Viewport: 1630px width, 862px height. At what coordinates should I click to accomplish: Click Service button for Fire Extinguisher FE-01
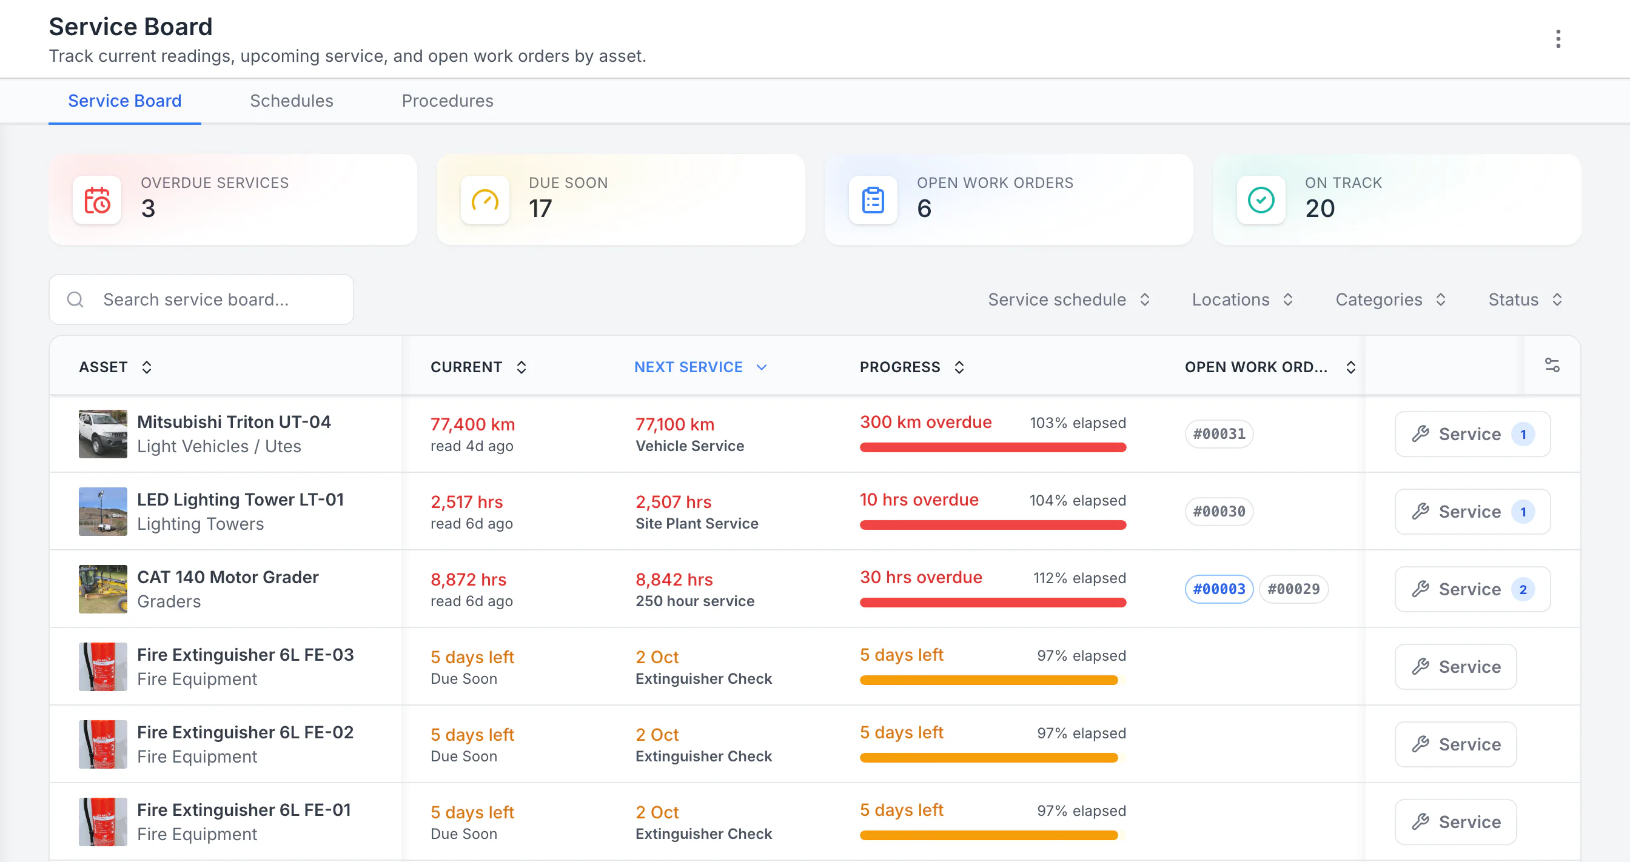coord(1455,821)
